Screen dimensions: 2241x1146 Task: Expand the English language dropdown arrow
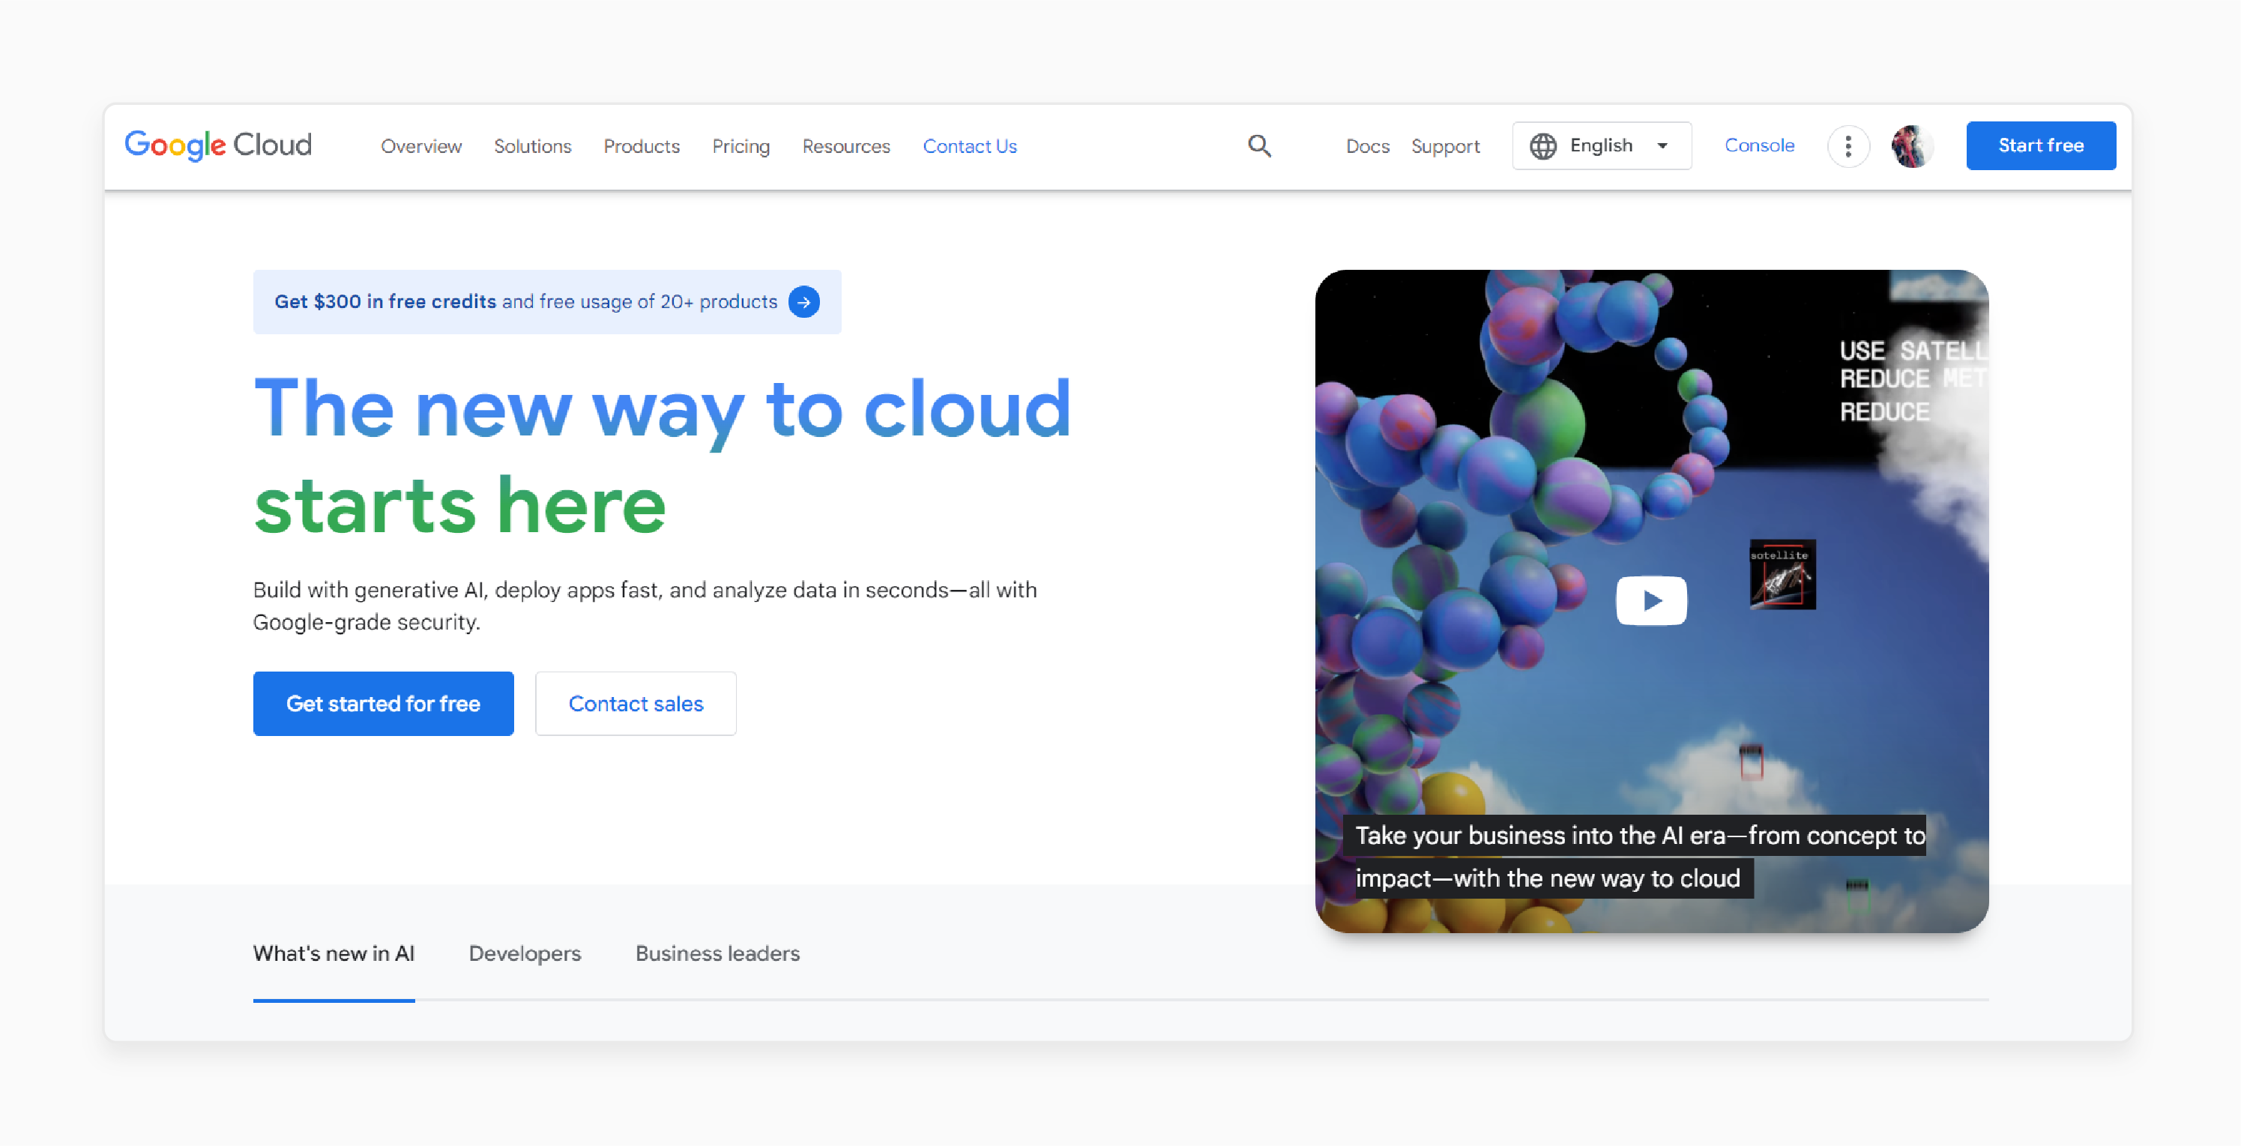tap(1662, 145)
